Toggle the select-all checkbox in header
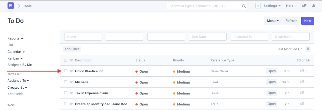 click(x=66, y=60)
